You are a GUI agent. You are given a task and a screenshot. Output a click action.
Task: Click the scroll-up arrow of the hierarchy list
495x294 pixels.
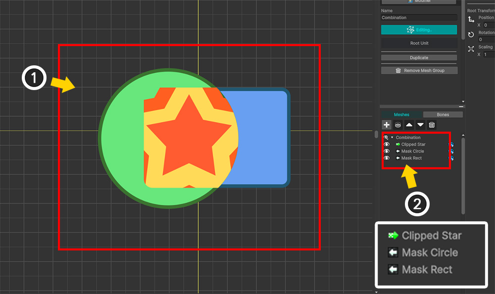(x=463, y=135)
